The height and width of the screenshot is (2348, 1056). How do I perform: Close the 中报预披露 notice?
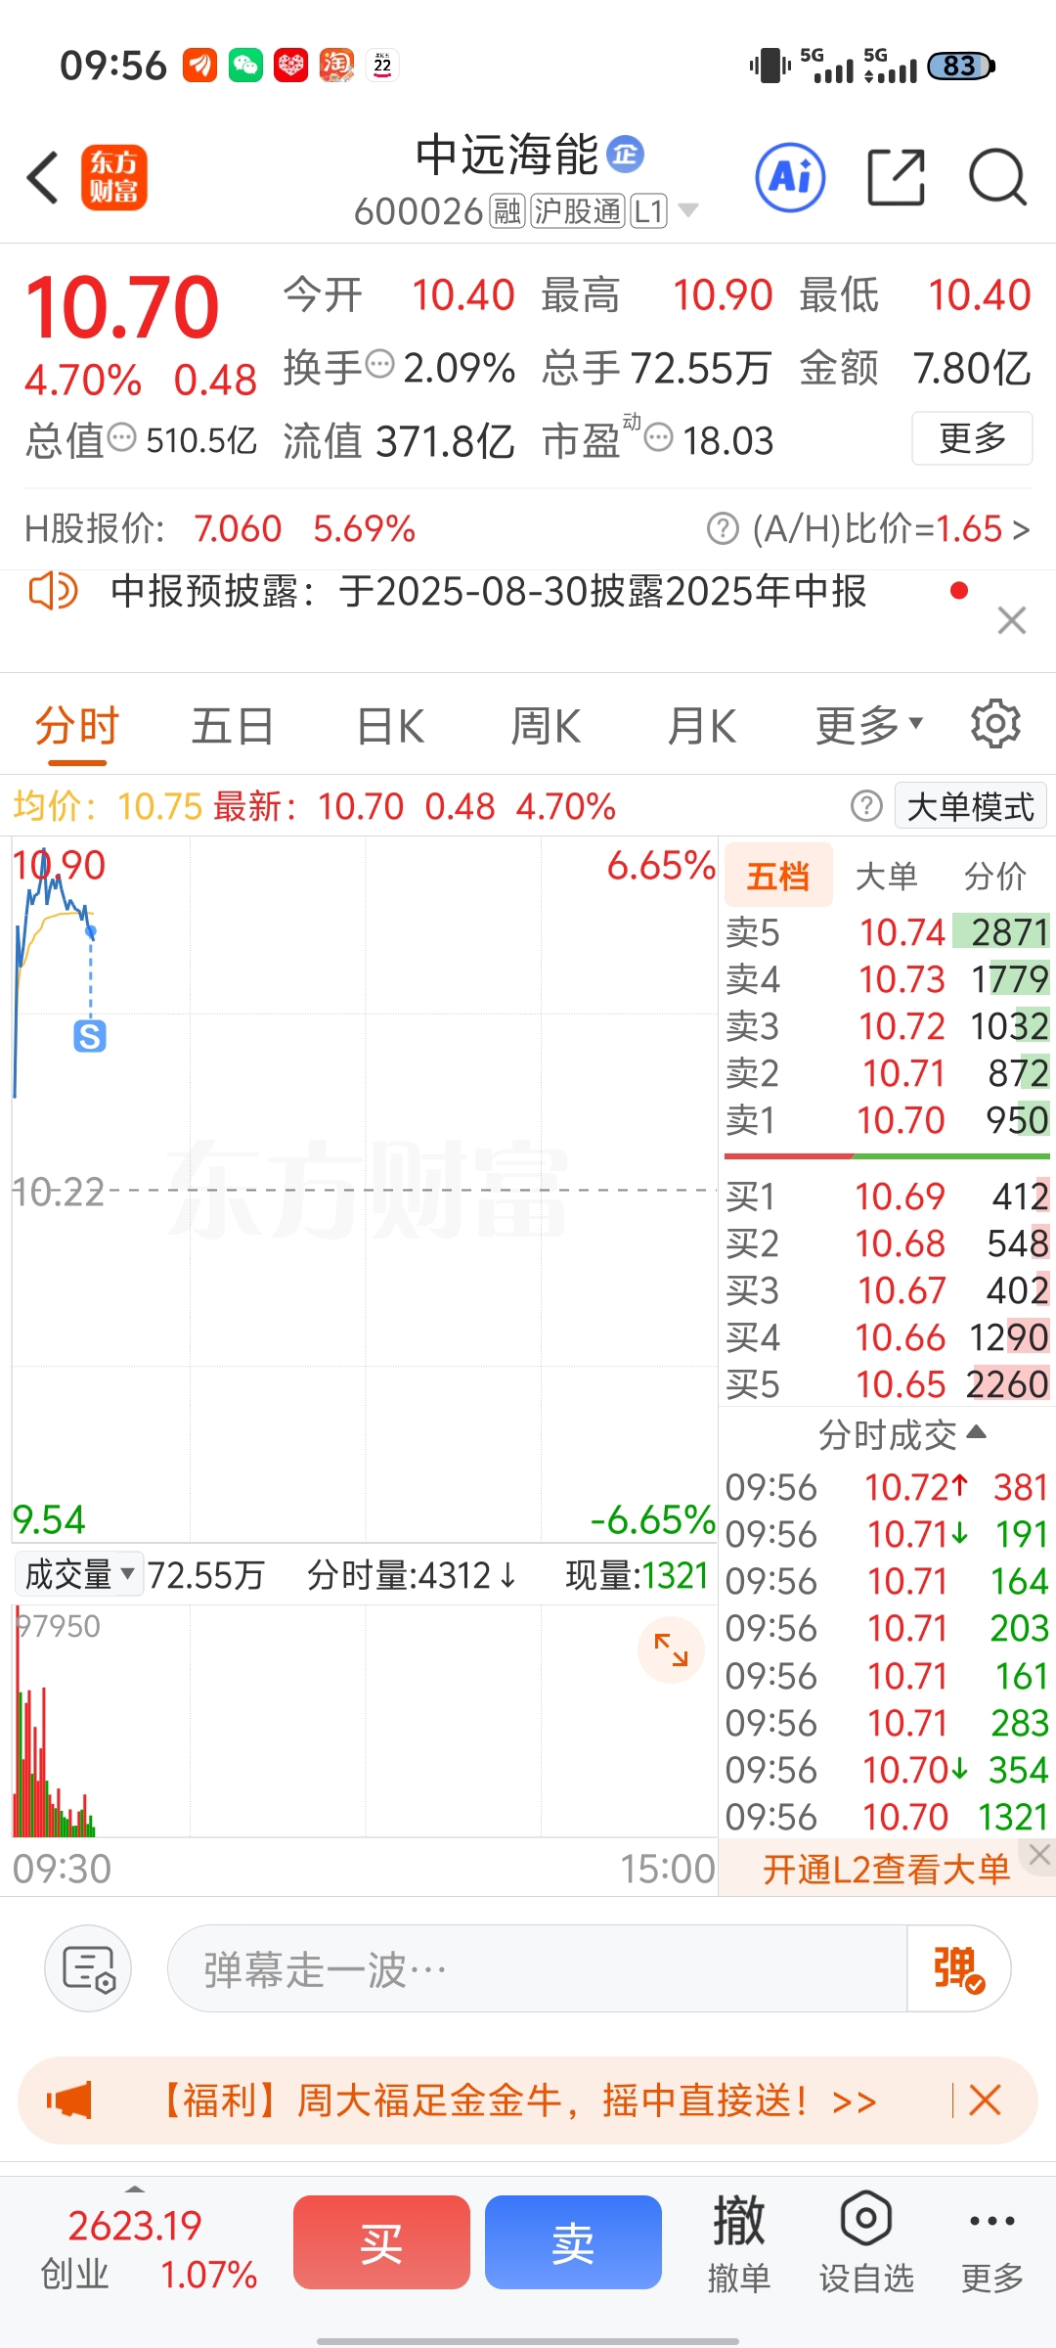coord(1012,619)
